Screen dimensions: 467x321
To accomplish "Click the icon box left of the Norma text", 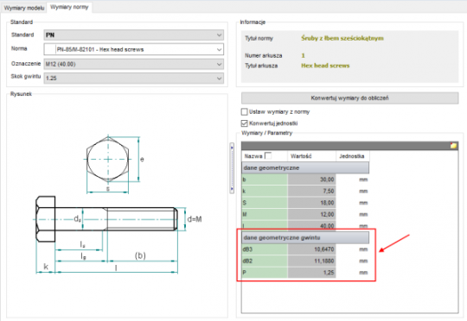I will [x=50, y=49].
